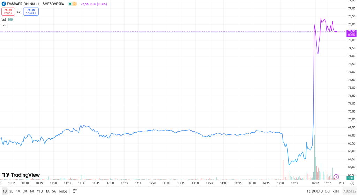Click the 10:16 label on the time axis
357x195 pixels.
tap(12, 183)
